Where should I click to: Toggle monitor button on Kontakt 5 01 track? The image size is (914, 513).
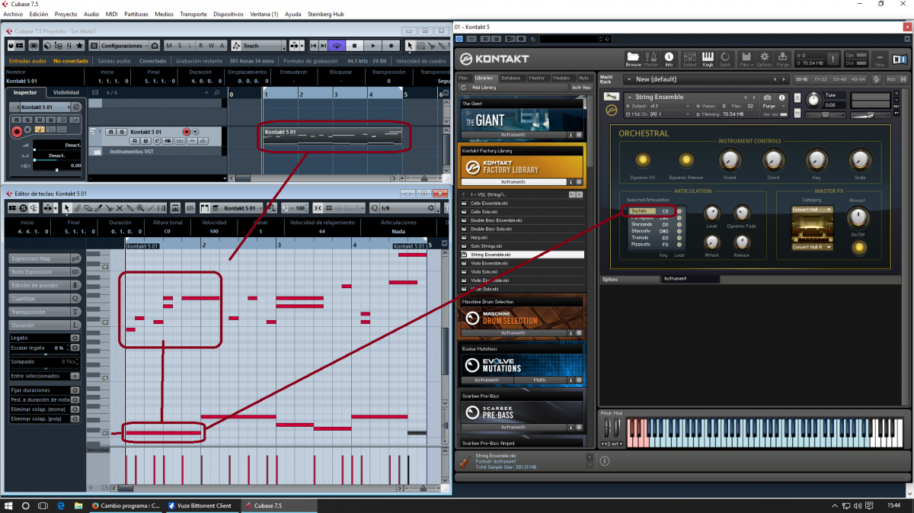pyautogui.click(x=197, y=132)
